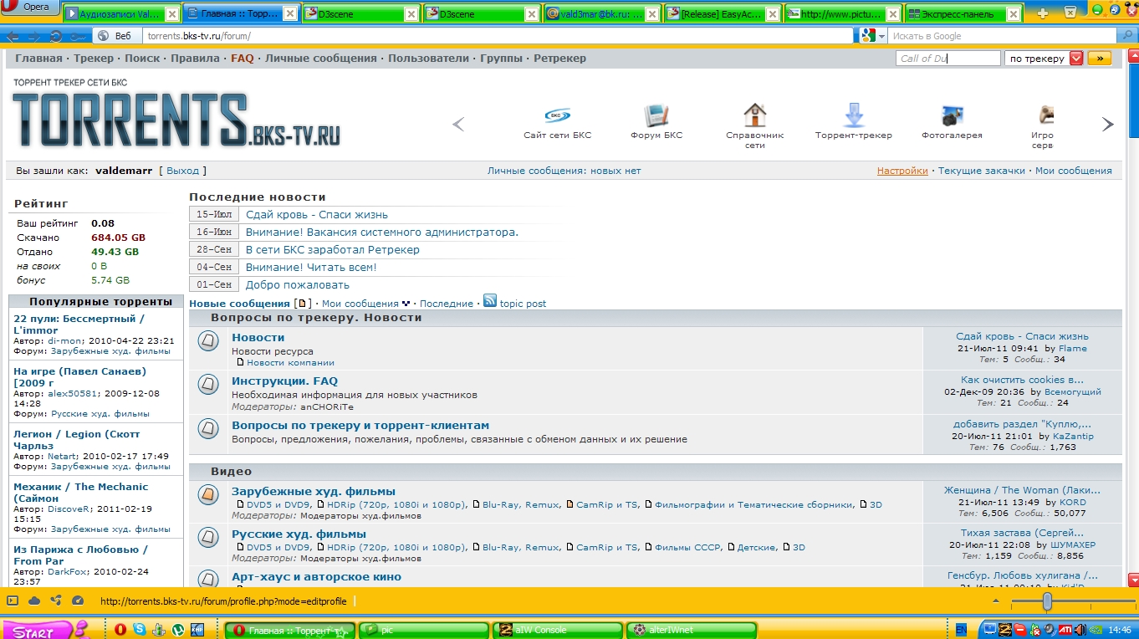This screenshot has width=1139, height=639.
Task: Click the topic post RSS feed icon
Action: [x=490, y=301]
